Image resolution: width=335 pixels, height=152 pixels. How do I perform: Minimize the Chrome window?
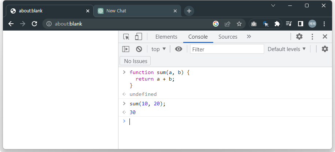pyautogui.click(x=290, y=6)
